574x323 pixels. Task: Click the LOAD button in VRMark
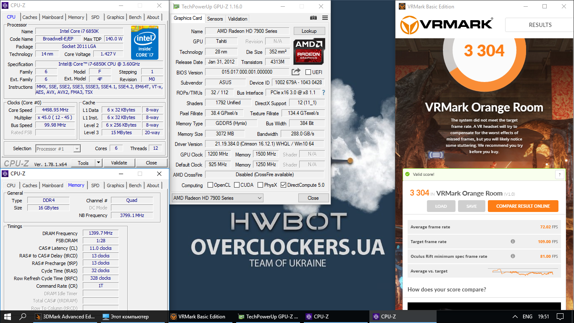[441, 206]
